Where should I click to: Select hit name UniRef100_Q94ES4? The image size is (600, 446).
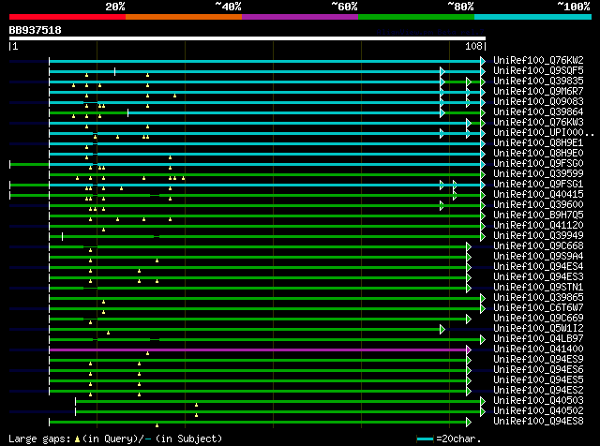pyautogui.click(x=538, y=267)
